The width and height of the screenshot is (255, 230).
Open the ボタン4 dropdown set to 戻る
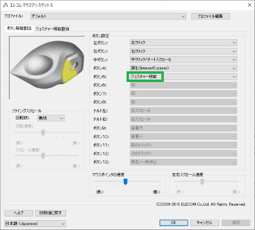[183, 68]
